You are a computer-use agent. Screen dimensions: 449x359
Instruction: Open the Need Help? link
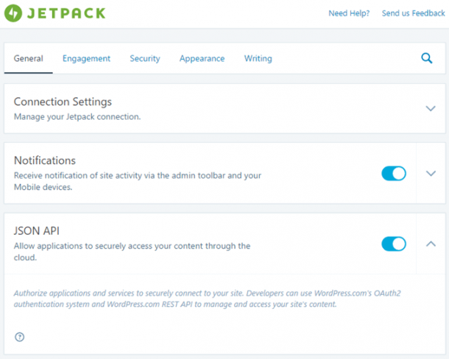pyautogui.click(x=349, y=13)
